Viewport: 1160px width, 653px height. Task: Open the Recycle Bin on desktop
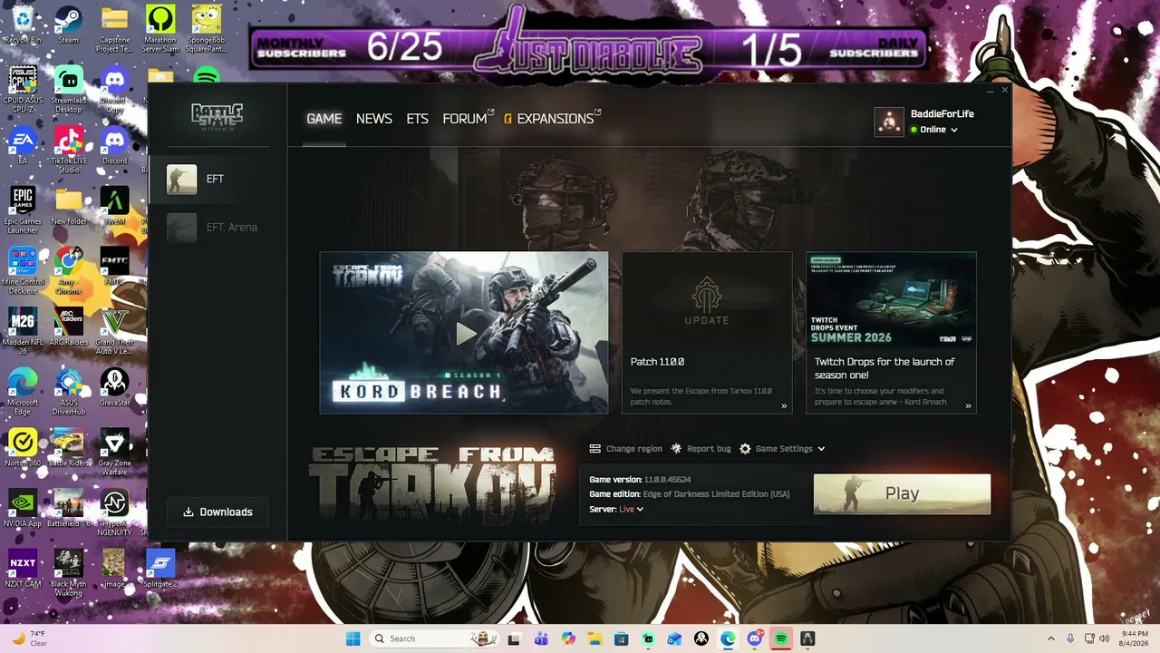pos(23,24)
